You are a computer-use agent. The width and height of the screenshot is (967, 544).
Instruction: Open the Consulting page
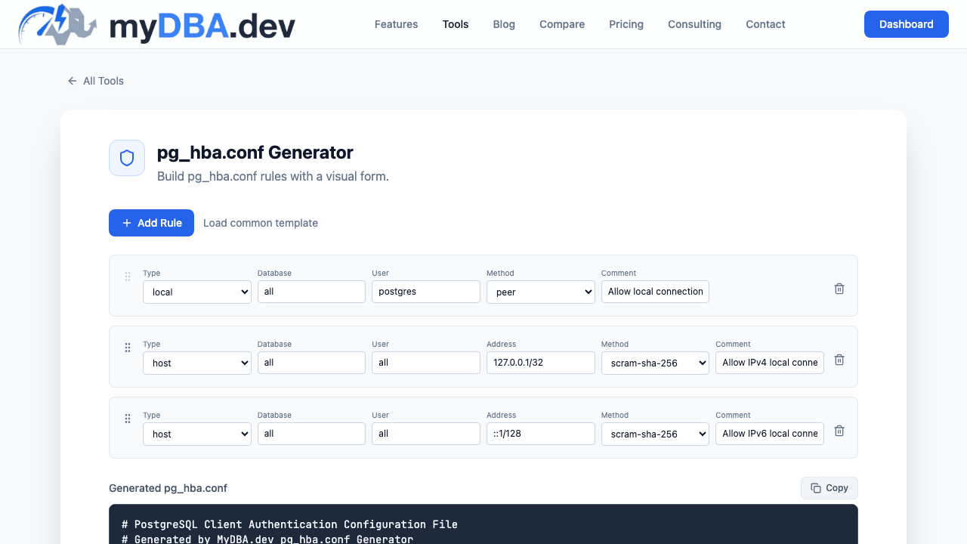coord(694,24)
